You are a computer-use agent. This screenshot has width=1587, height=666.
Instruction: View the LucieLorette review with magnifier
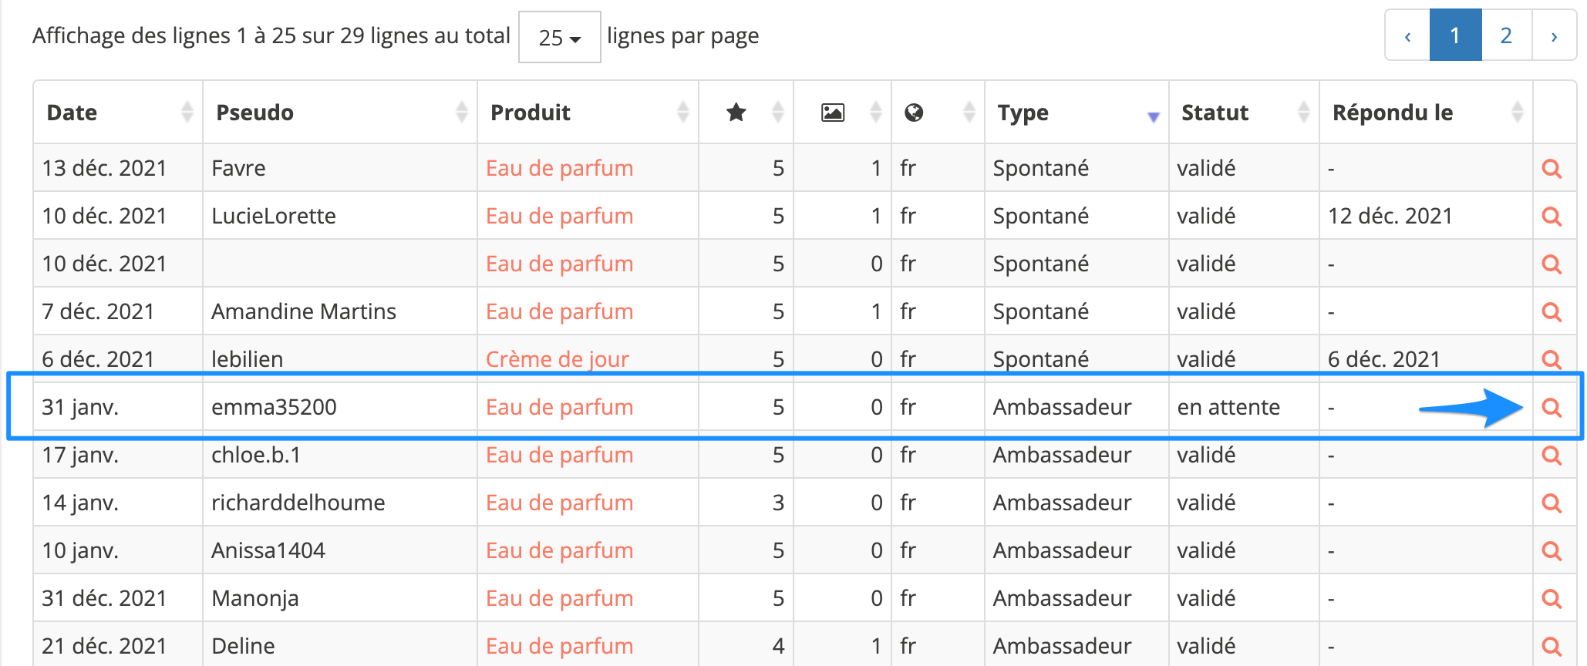(1552, 217)
